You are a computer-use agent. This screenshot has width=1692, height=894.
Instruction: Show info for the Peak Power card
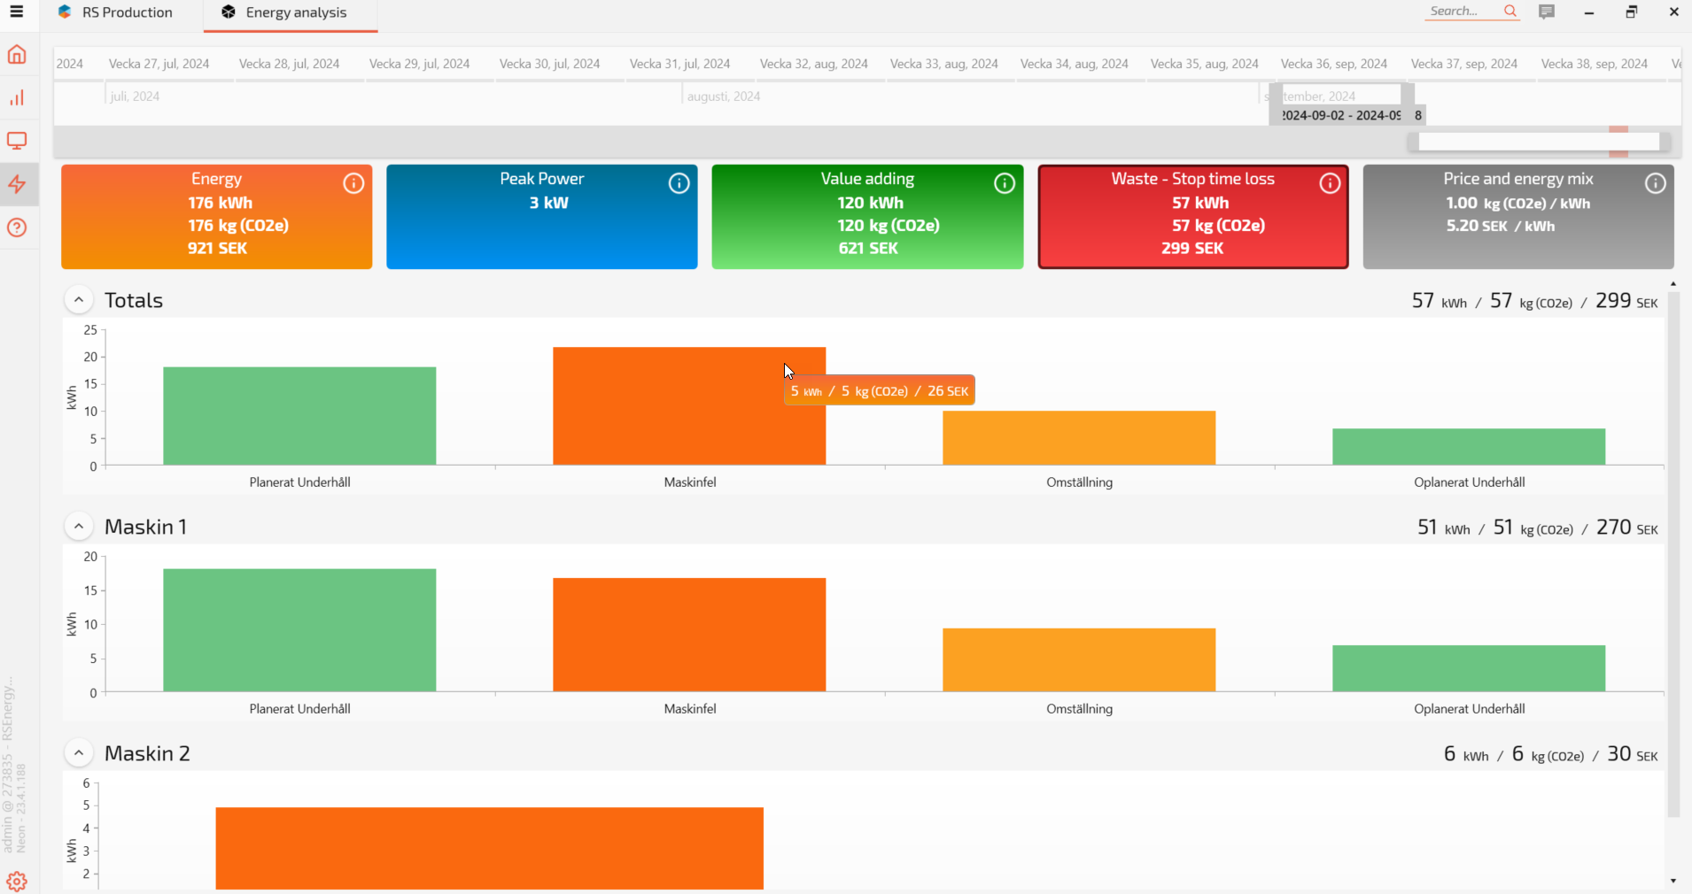[679, 183]
